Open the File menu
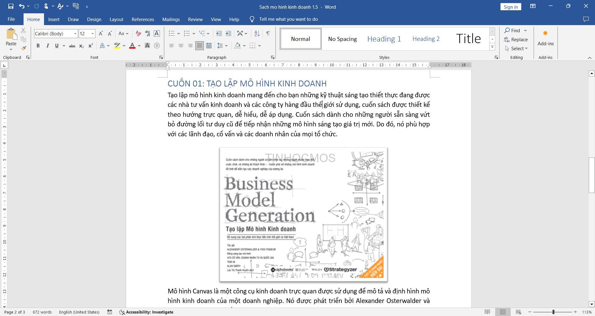This screenshot has width=595, height=316. [11, 19]
